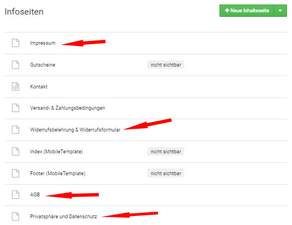Click the page icon beside Impressum
This screenshot has height=225, width=292.
coord(16,43)
